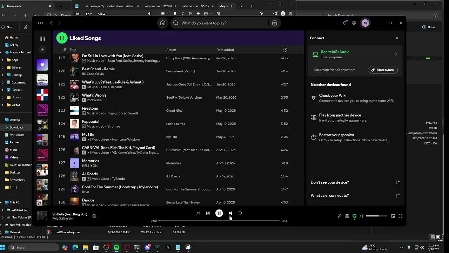
Task: Click the Start a Jam button
Action: pyautogui.click(x=383, y=70)
